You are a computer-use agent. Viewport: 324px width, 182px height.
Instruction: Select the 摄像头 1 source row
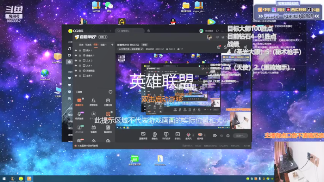click(x=94, y=55)
